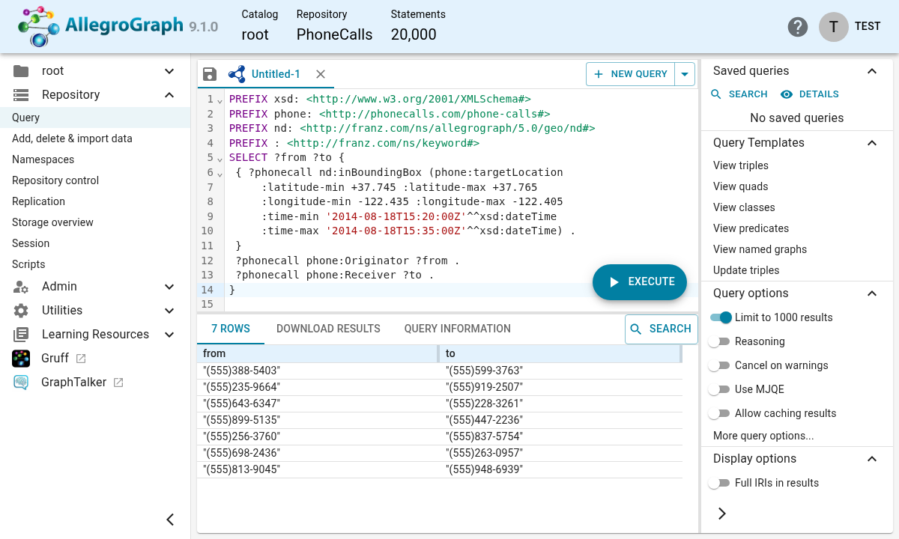Collapse the left sidebar with the arrow

170,520
